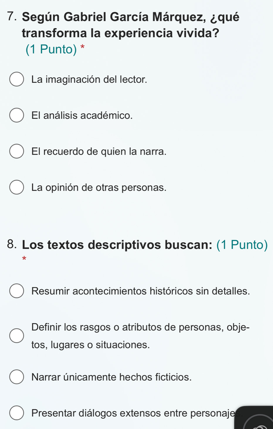Mark radio 'Narrar únicamente hechos ficticios'
The height and width of the screenshot is (429, 273).
coord(17,377)
